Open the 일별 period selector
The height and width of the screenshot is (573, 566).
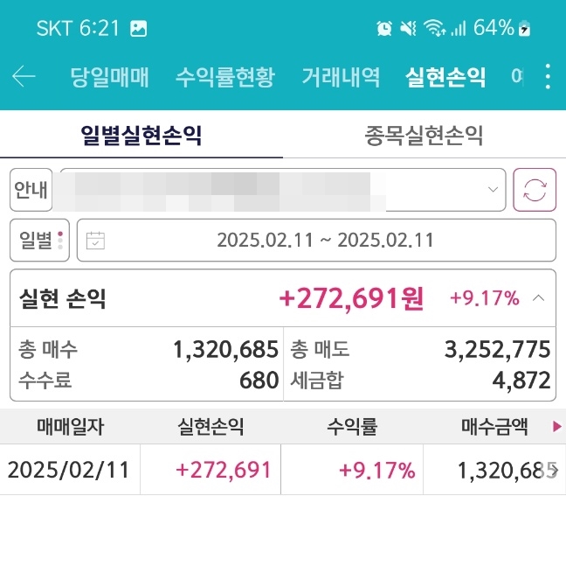[39, 241]
